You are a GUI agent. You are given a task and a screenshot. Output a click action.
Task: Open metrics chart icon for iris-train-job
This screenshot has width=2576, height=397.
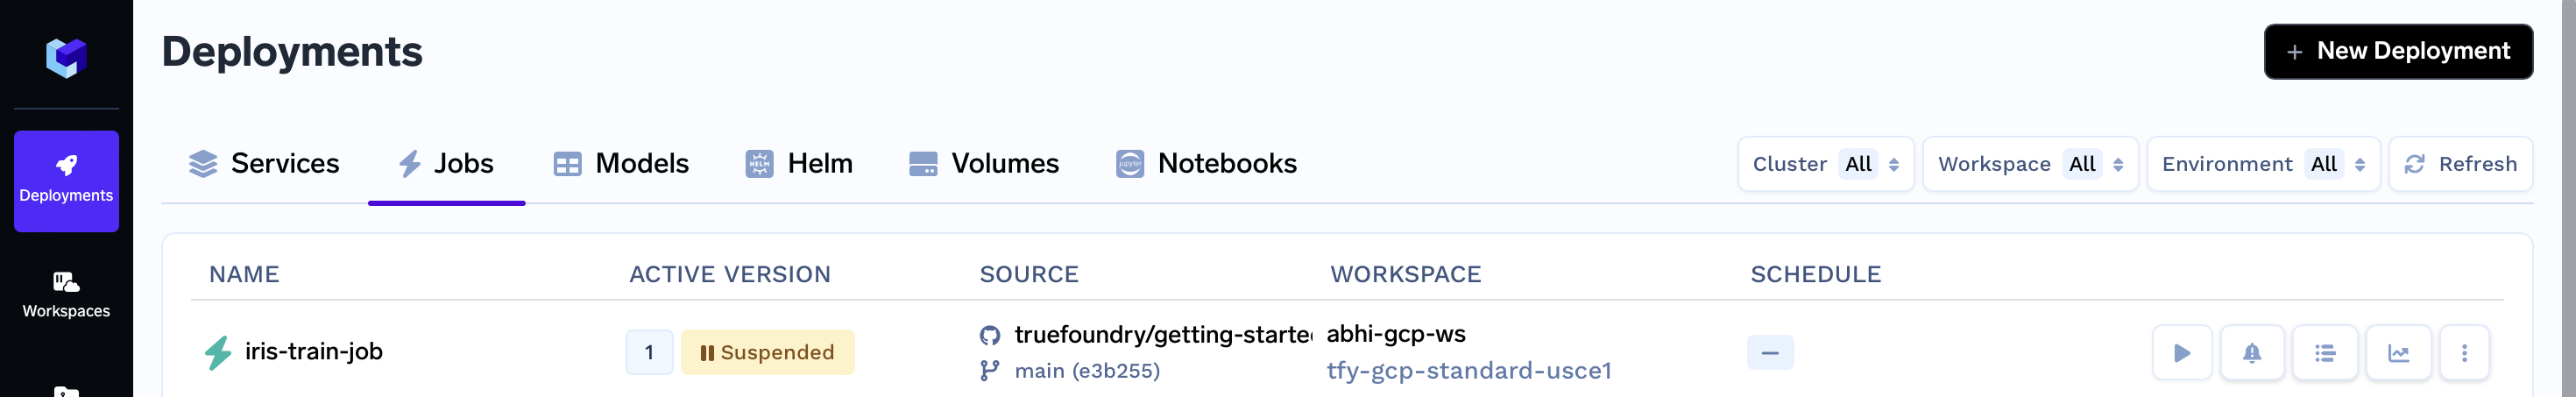[x=2398, y=353]
